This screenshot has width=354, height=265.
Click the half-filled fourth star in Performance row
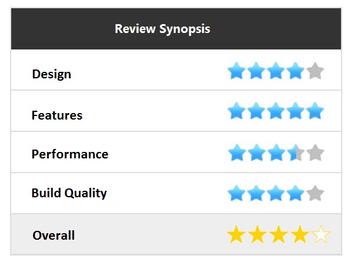pos(296,153)
